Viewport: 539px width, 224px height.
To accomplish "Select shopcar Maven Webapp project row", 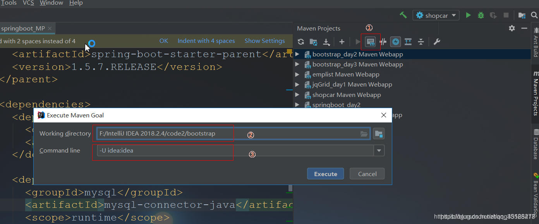I will point(412,95).
